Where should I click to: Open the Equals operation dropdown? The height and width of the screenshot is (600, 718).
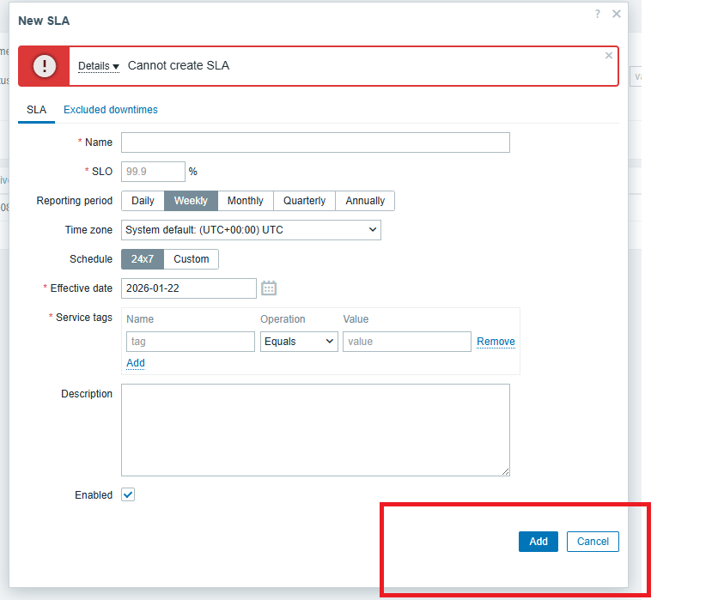[298, 342]
